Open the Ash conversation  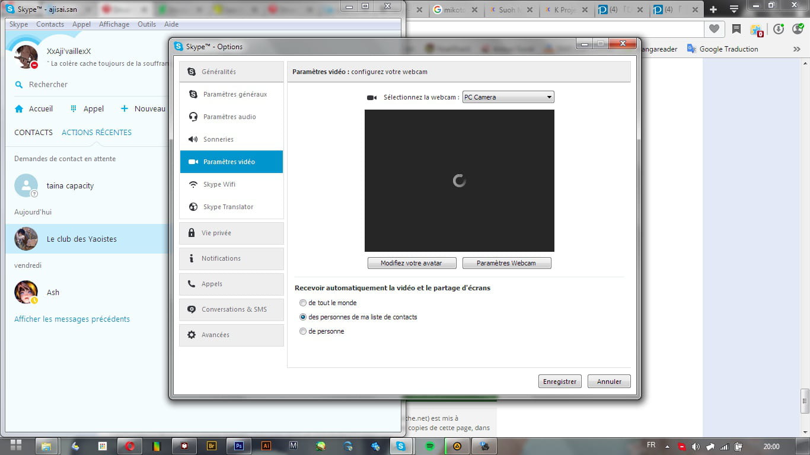[x=87, y=292]
